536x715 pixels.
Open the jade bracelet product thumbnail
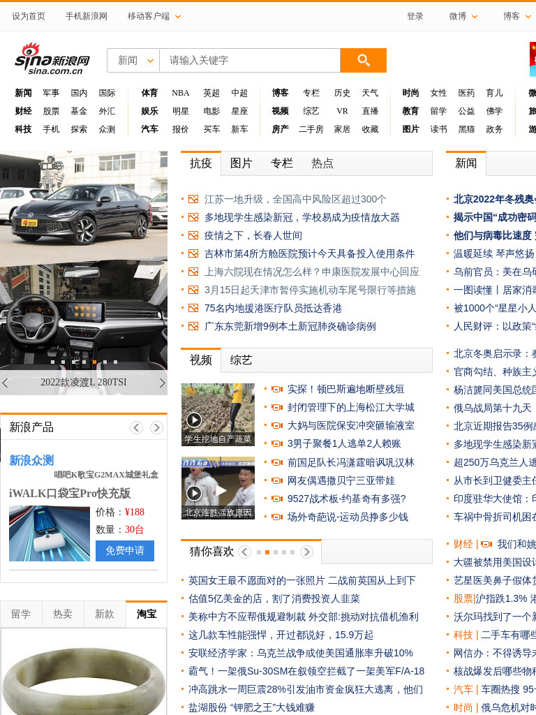(84, 672)
